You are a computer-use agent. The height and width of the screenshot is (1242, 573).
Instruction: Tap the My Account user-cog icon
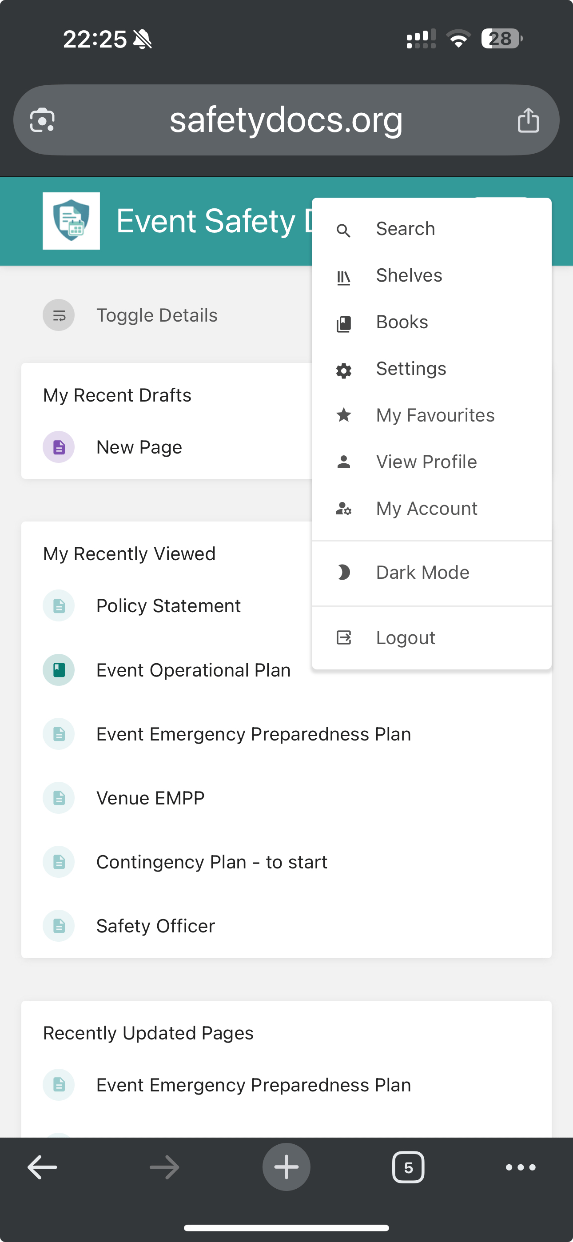click(x=343, y=508)
